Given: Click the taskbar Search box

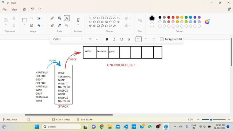Looking at the screenshot, I should [x=62, y=127].
